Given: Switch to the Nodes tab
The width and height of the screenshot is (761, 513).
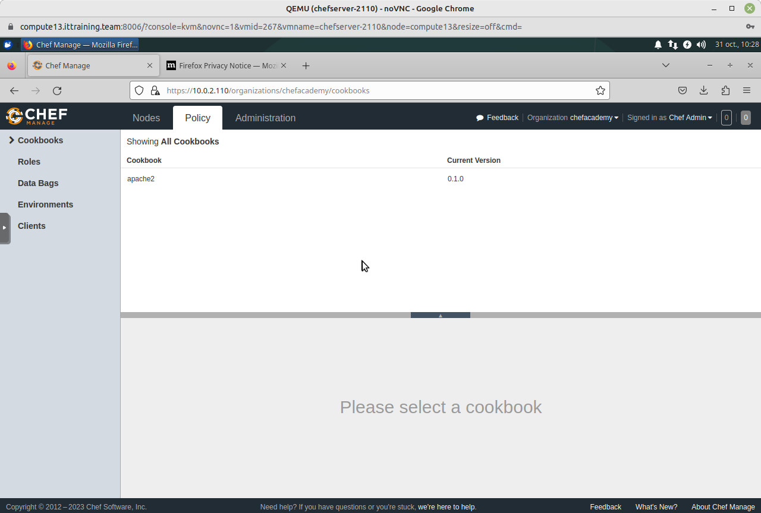Looking at the screenshot, I should point(146,118).
